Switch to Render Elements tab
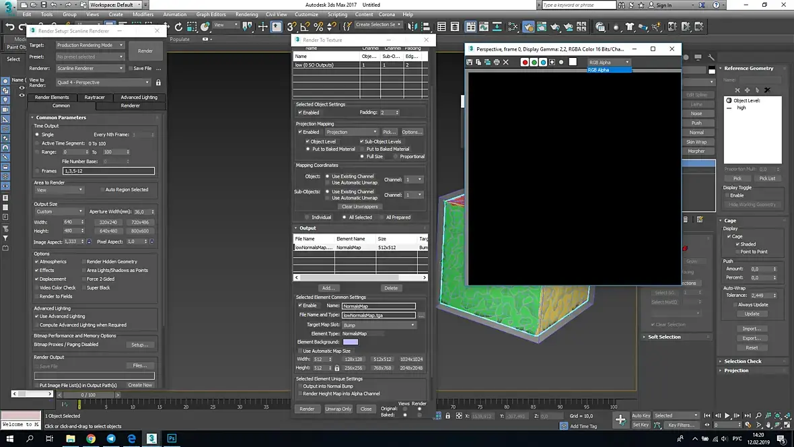794x447 pixels. pyautogui.click(x=52, y=98)
